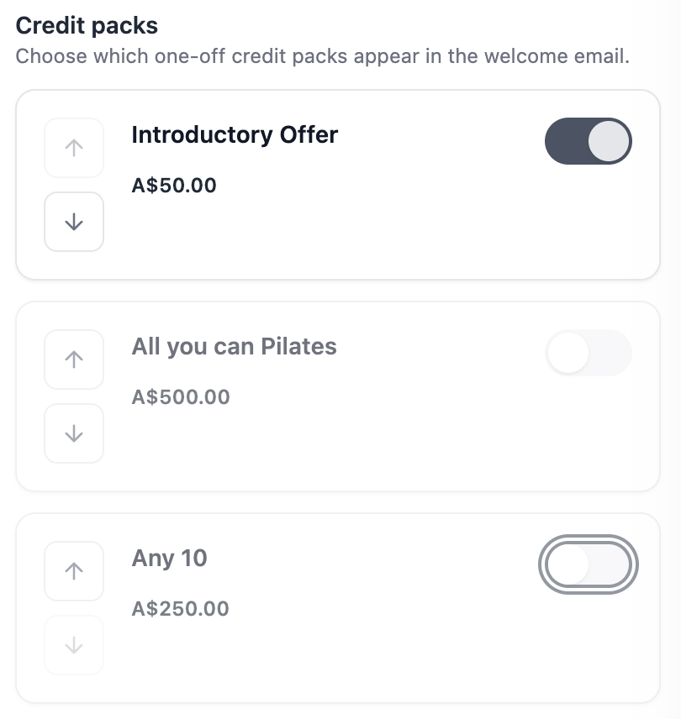This screenshot has width=681, height=719.
Task: Move Introductory Offer down with arrow
Action: tap(74, 222)
